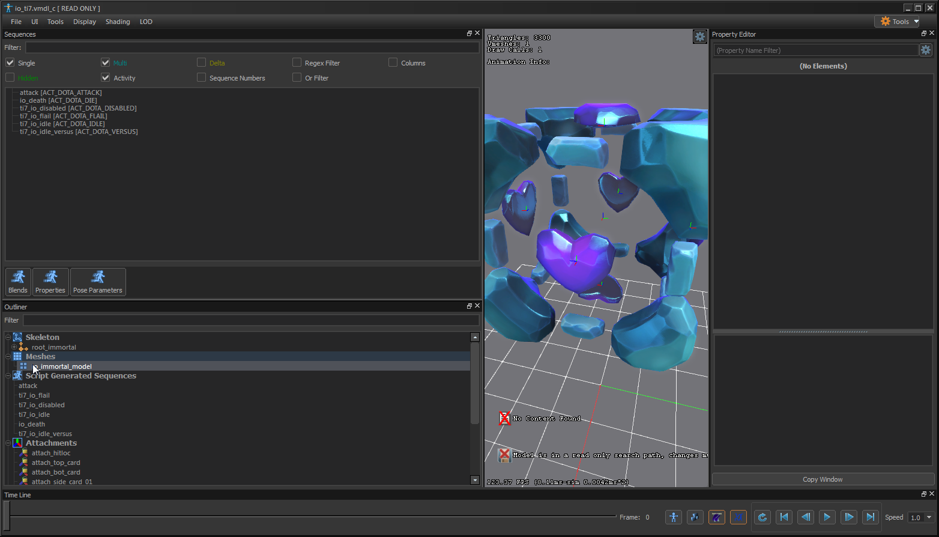Enable the Hidden checkbox
The width and height of the screenshot is (939, 537).
pos(10,77)
